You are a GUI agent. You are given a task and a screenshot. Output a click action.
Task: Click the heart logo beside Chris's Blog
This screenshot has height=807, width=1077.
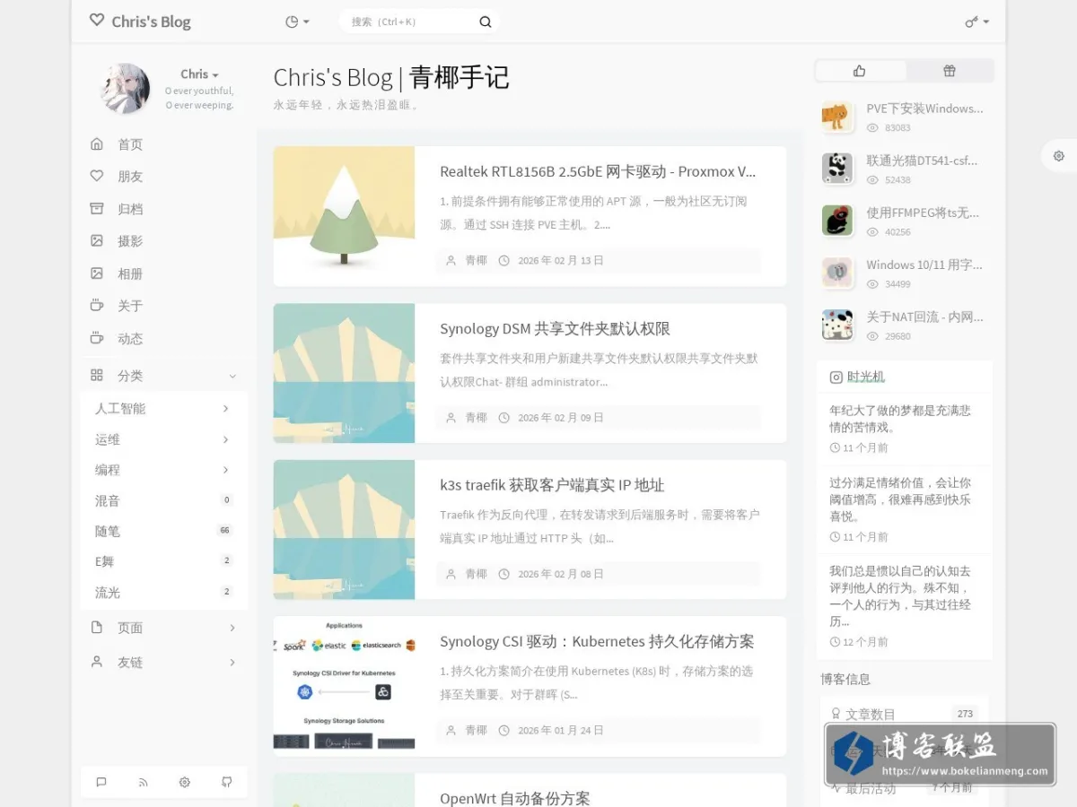coord(97,21)
